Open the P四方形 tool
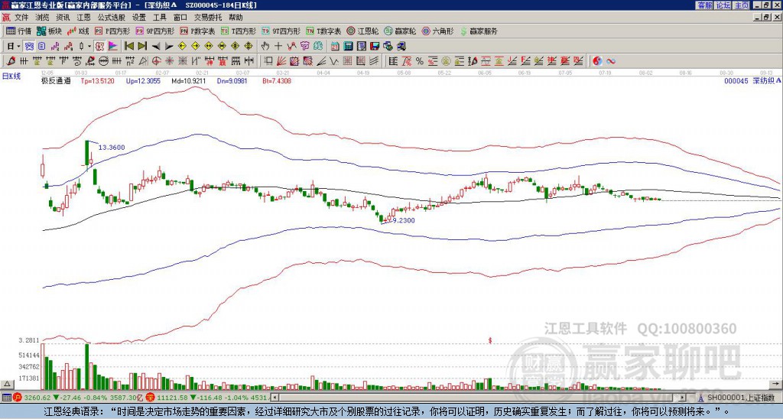This screenshot has height=419, width=783. point(112,31)
